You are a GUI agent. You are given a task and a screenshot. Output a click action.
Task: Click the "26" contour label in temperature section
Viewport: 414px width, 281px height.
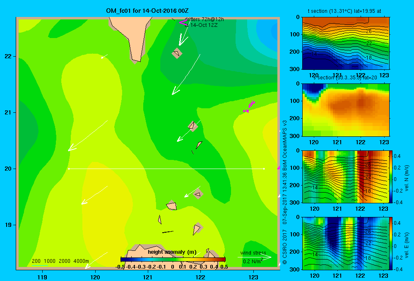coord(369,31)
